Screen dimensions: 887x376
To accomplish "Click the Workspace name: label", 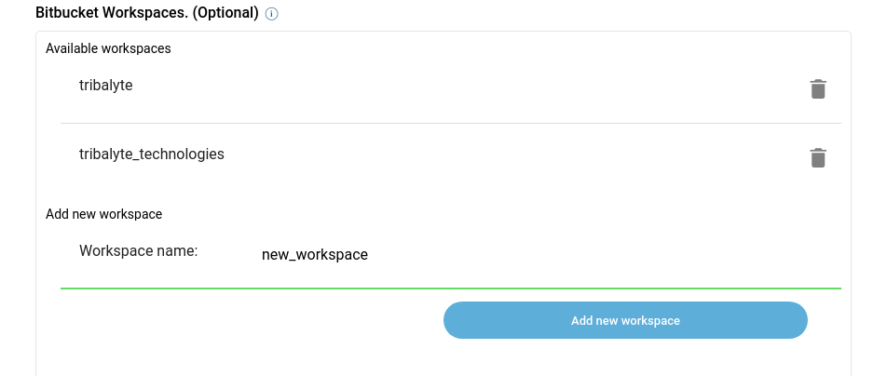I will coord(139,251).
